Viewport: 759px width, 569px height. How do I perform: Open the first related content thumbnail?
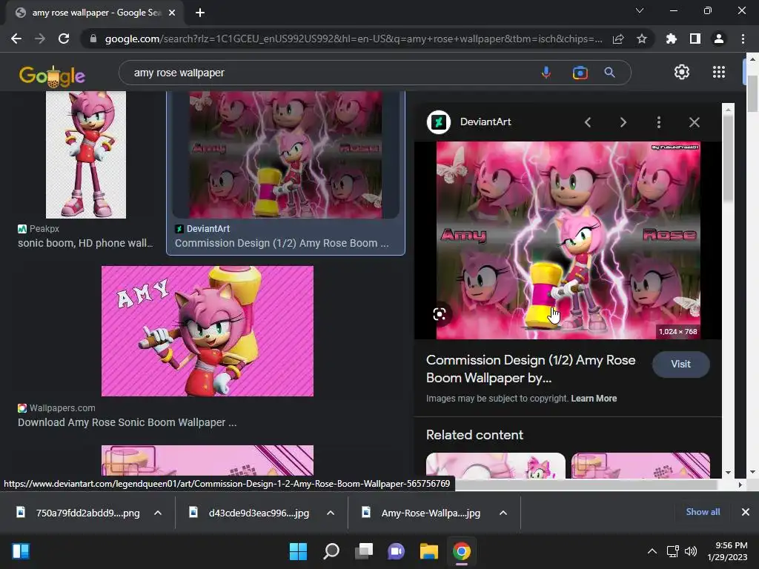click(x=496, y=465)
